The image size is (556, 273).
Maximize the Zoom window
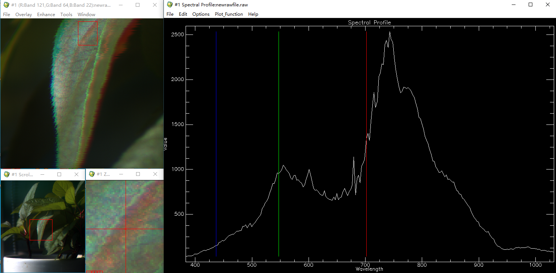(x=138, y=174)
